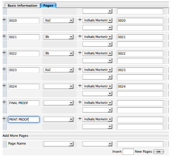
Task: Click the divide icon beside the 0023 Indkøb/Marketing dropdown
Action: pyautogui.click(x=80, y=69)
